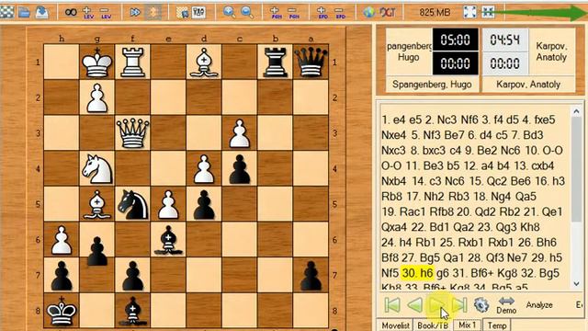Viewport: 588px width, 331px height.
Task: Click the save game toolbar icon
Action: 41,12
